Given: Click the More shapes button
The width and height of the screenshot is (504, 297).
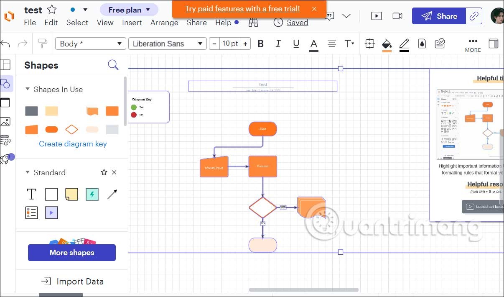Looking at the screenshot, I should tap(72, 253).
